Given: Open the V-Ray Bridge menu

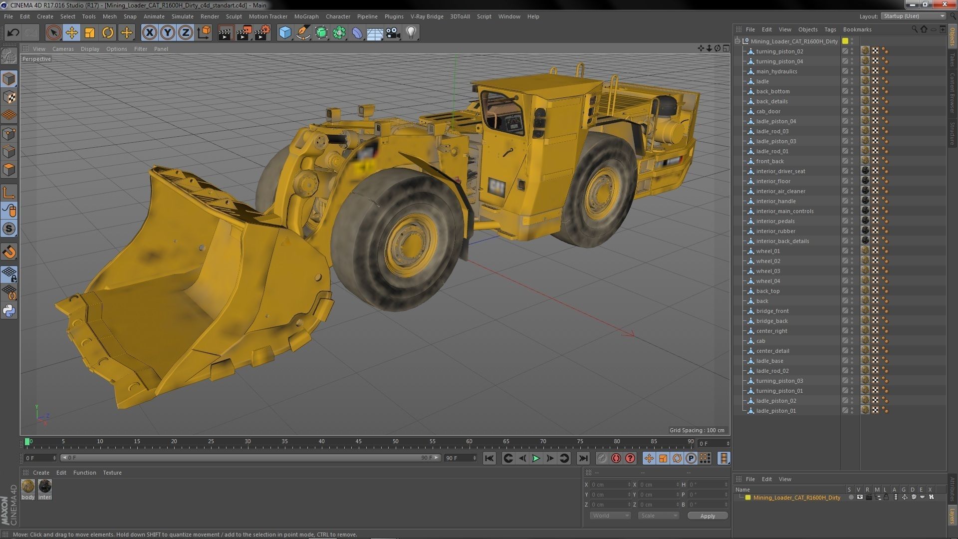Looking at the screenshot, I should (x=427, y=16).
